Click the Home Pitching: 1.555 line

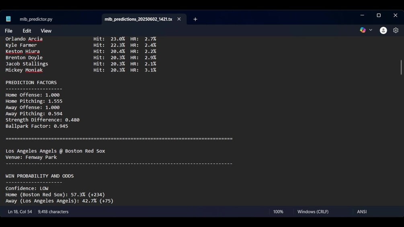click(34, 101)
